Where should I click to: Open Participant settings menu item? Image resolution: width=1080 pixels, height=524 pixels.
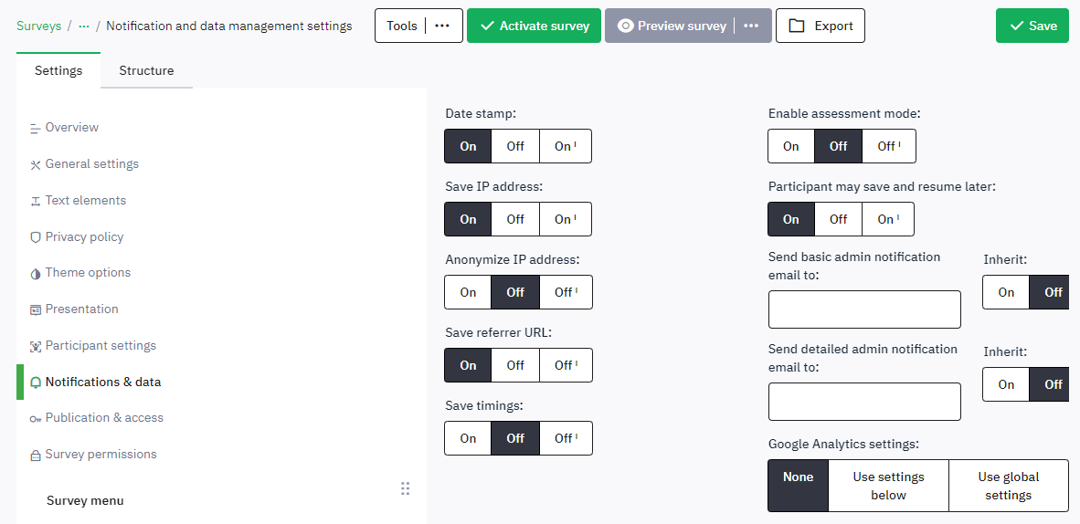(101, 346)
